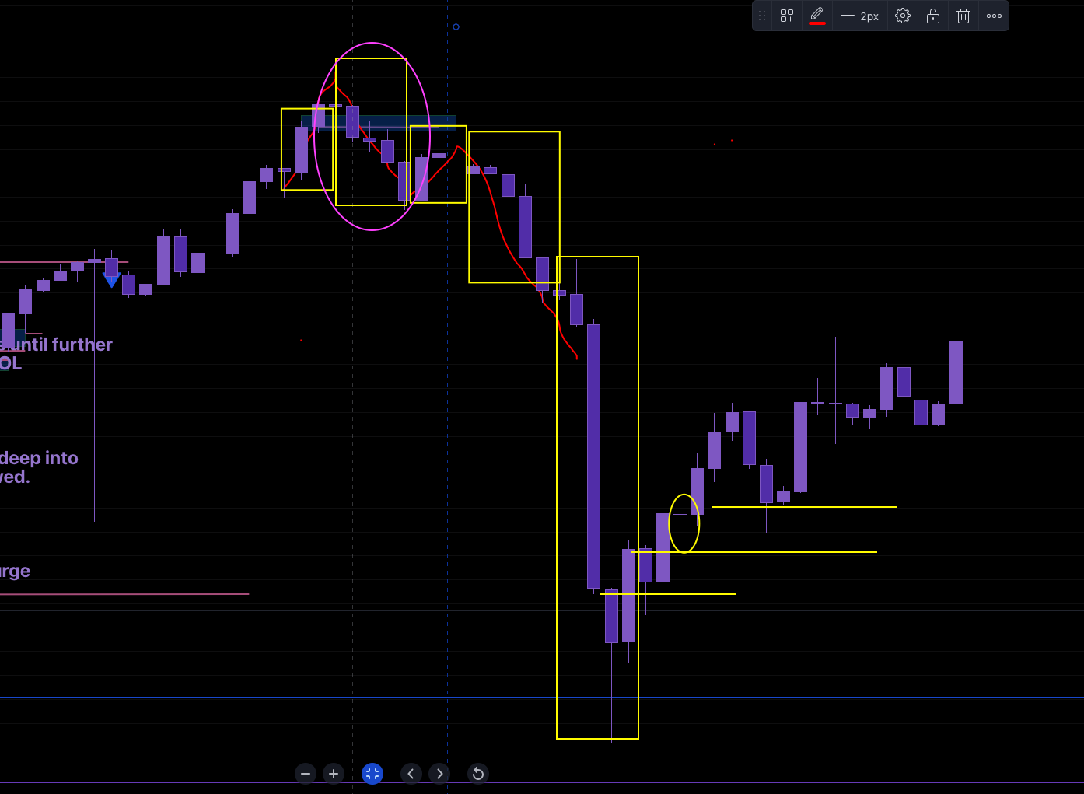This screenshot has height=794, width=1084.
Task: Click the red color swatch under the pencil
Action: point(816,22)
